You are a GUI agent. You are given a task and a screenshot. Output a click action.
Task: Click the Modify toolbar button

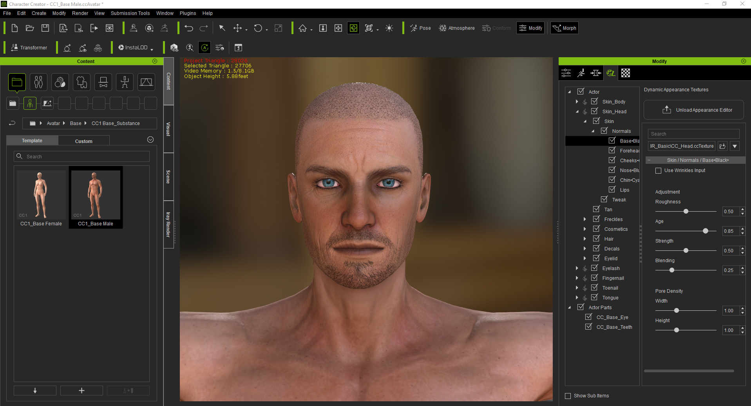tap(530, 28)
